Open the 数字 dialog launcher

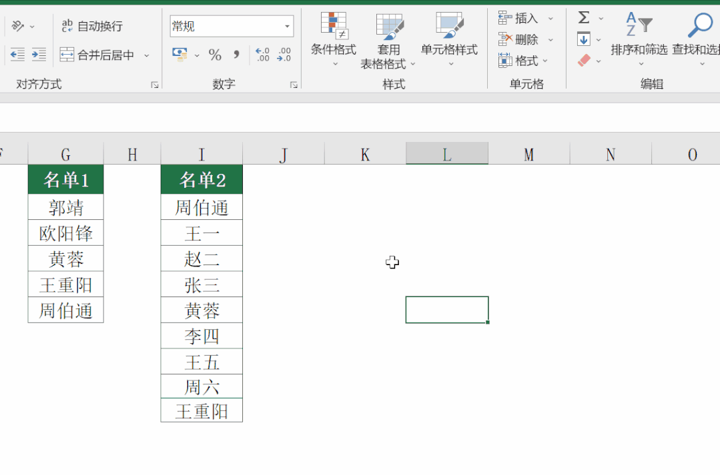[x=294, y=85]
